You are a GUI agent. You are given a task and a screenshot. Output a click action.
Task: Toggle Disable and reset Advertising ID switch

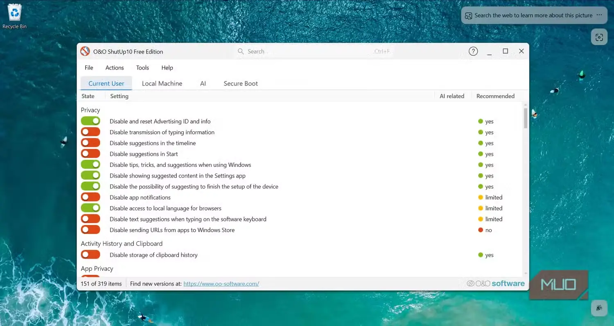[90, 121]
